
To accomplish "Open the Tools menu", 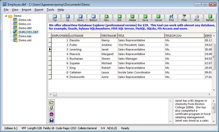I will coord(50,10).
